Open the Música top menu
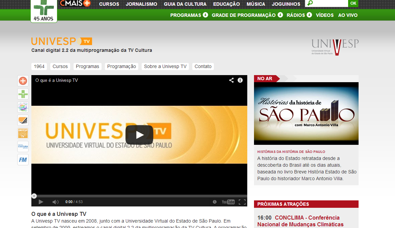The width and height of the screenshot is (395, 228). pyautogui.click(x=256, y=4)
